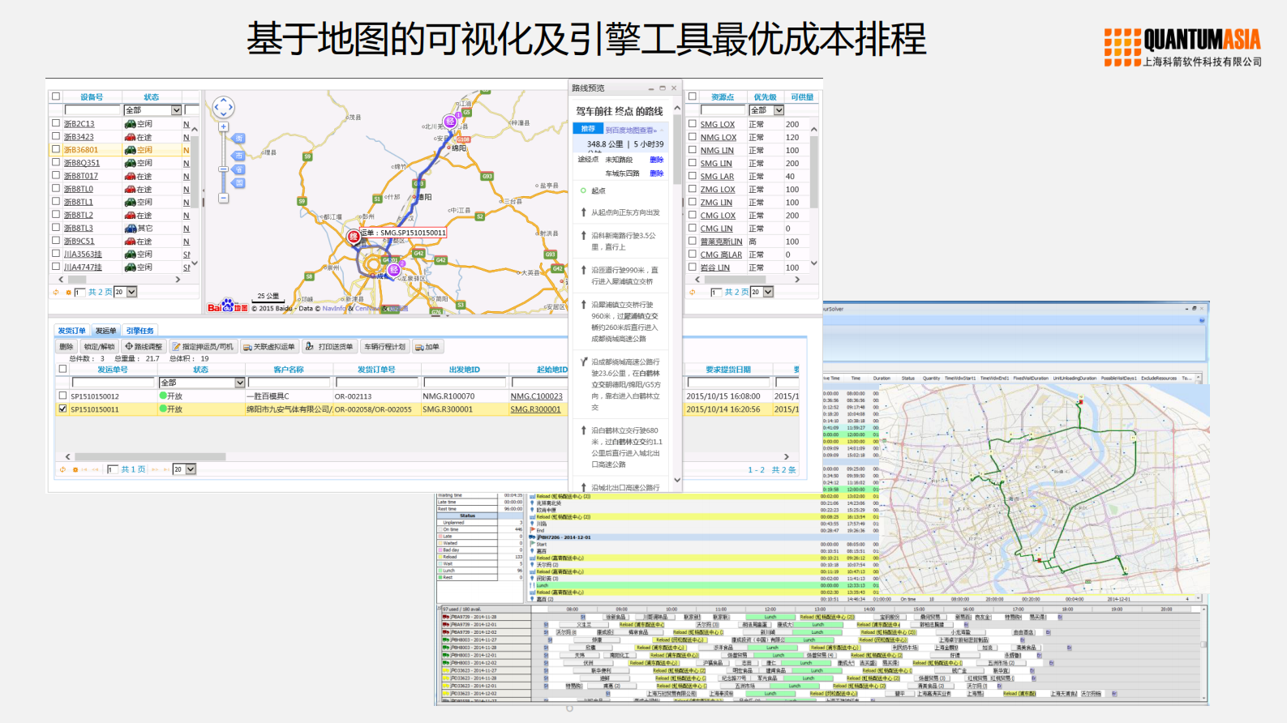Switch to 发运单 tab
Image resolution: width=1287 pixels, height=723 pixels.
click(x=105, y=331)
